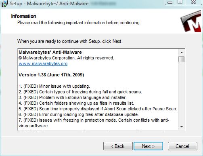This screenshot has width=203, height=156.
Task: Click the Malwarebytes red M logo
Action: [x=192, y=22]
